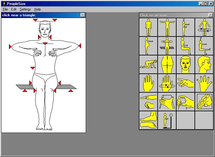Choose the hand gripping container icon
The width and height of the screenshot is (215, 157).
[x=167, y=102]
